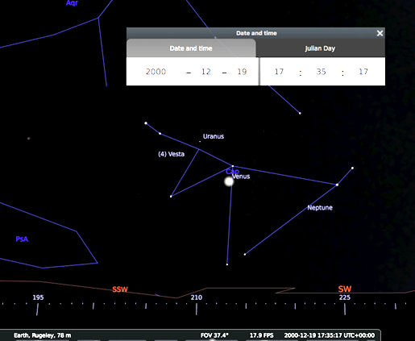Select the Date and time tab

(x=191, y=48)
